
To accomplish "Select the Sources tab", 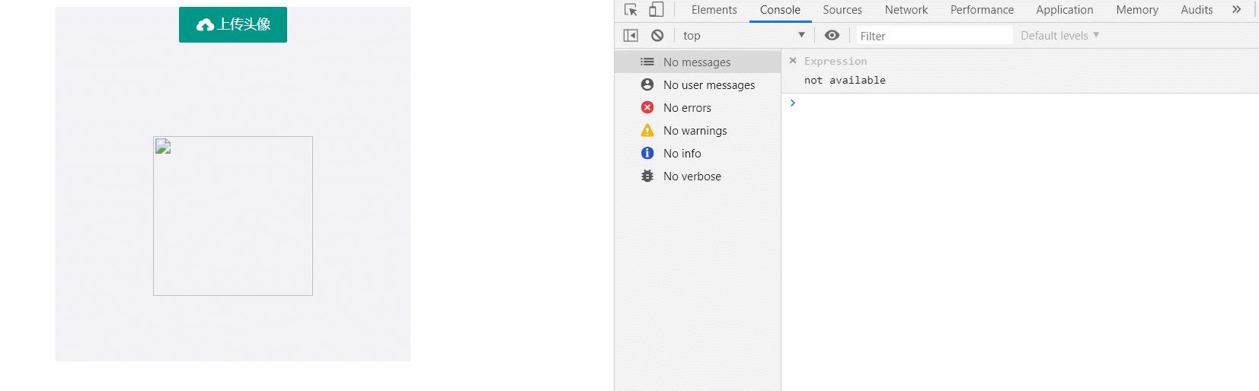I will (842, 10).
